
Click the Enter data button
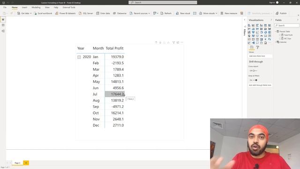(x=103, y=13)
